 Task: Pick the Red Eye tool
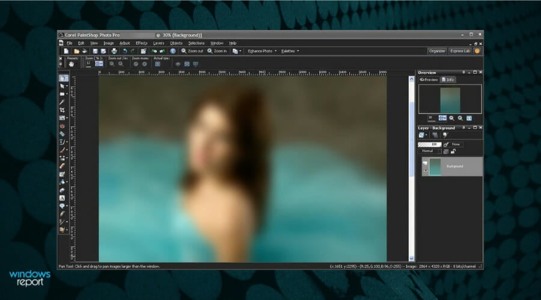[63, 126]
